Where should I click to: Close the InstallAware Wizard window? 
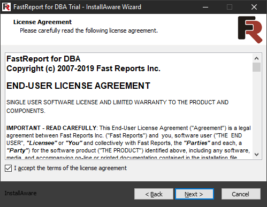(254, 7)
